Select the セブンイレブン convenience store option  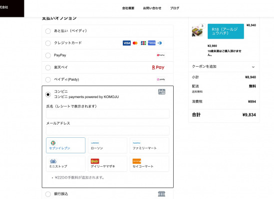tap(66, 145)
